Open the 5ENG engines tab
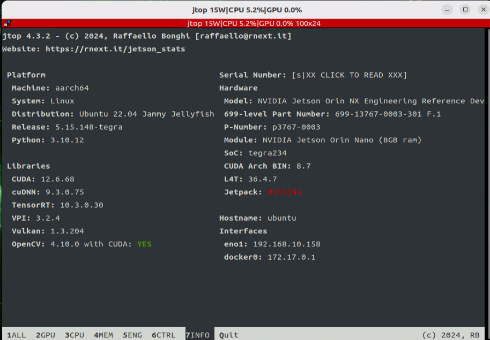The height and width of the screenshot is (340, 490). (132, 335)
